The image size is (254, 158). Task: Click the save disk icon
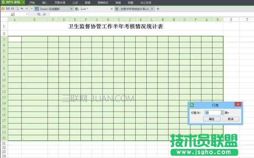pyautogui.click(x=8, y=8)
